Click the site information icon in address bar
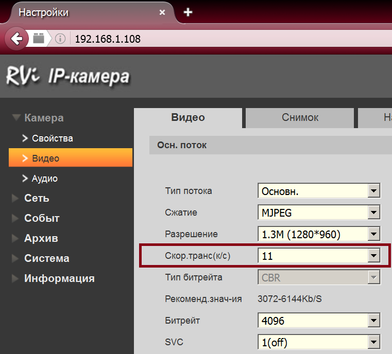The height and width of the screenshot is (354, 392). [60, 39]
